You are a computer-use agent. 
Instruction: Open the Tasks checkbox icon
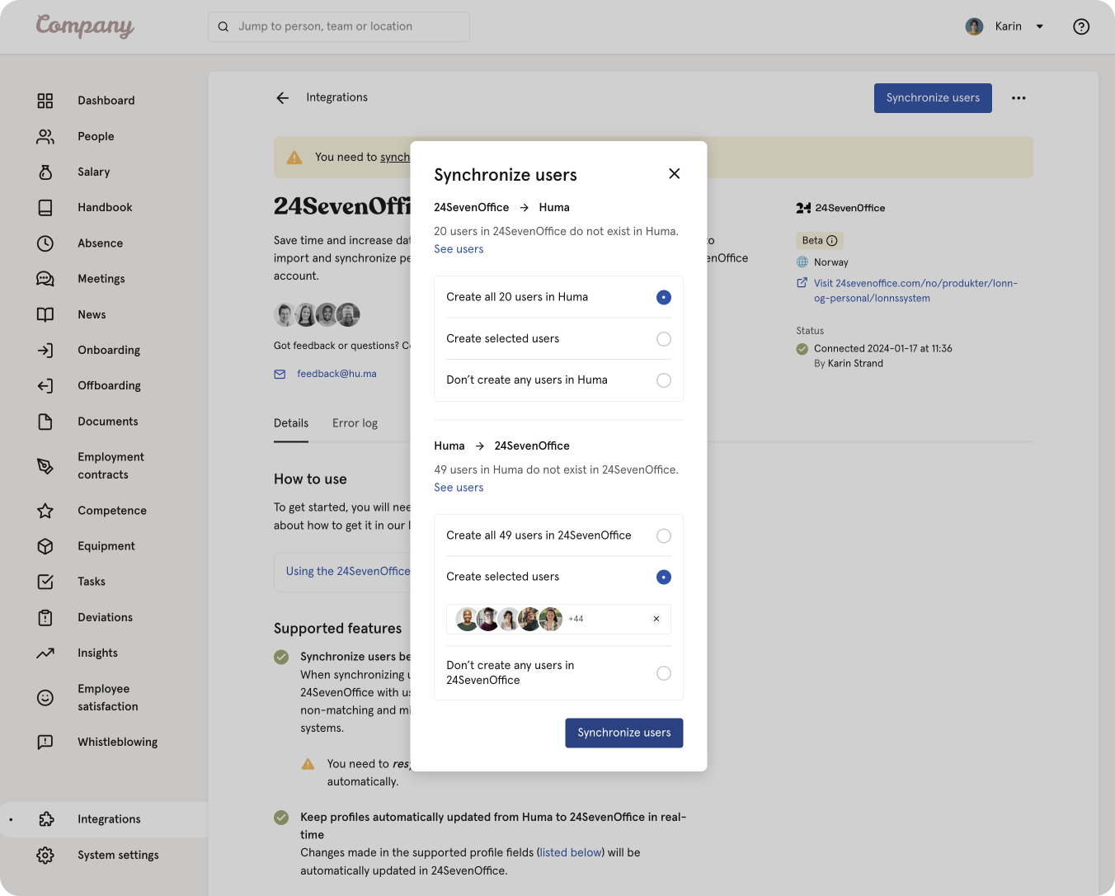[45, 582]
